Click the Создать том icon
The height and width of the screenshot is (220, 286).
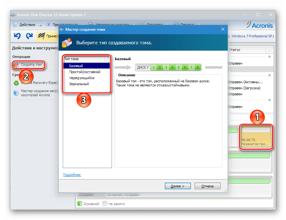tap(16, 65)
